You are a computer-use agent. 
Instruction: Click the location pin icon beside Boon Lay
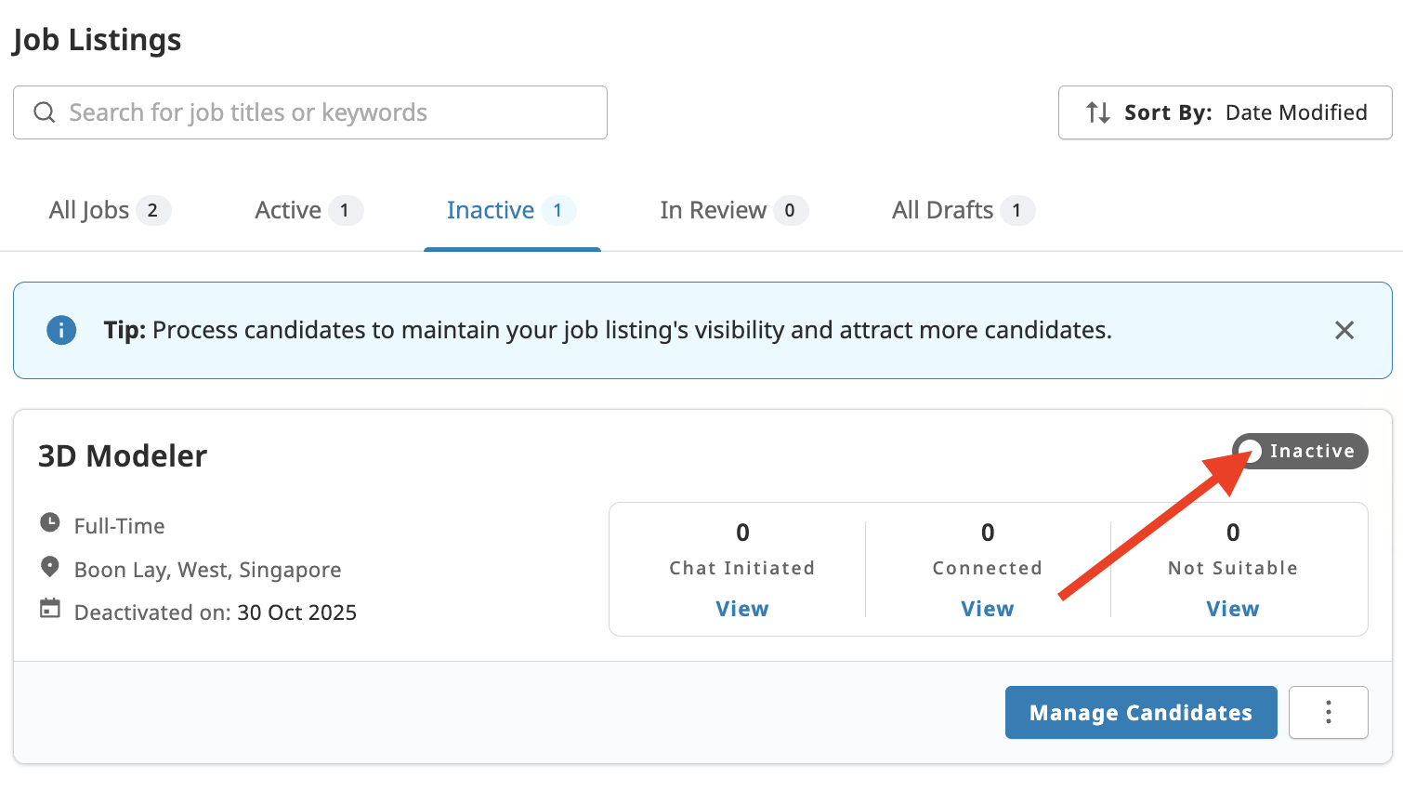pyautogui.click(x=50, y=568)
